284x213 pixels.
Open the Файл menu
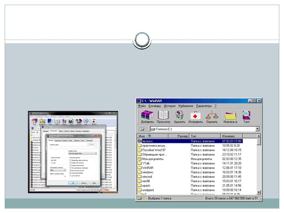pyautogui.click(x=142, y=106)
